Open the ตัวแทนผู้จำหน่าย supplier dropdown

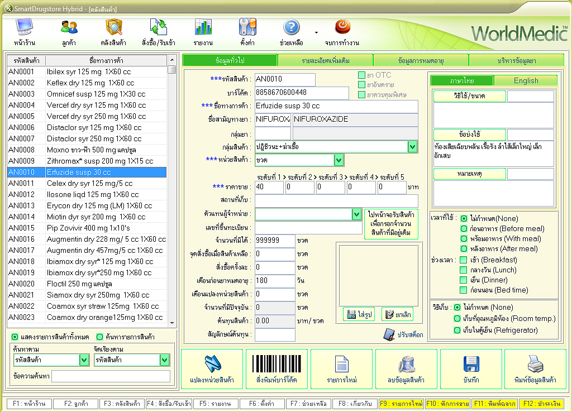click(x=356, y=214)
